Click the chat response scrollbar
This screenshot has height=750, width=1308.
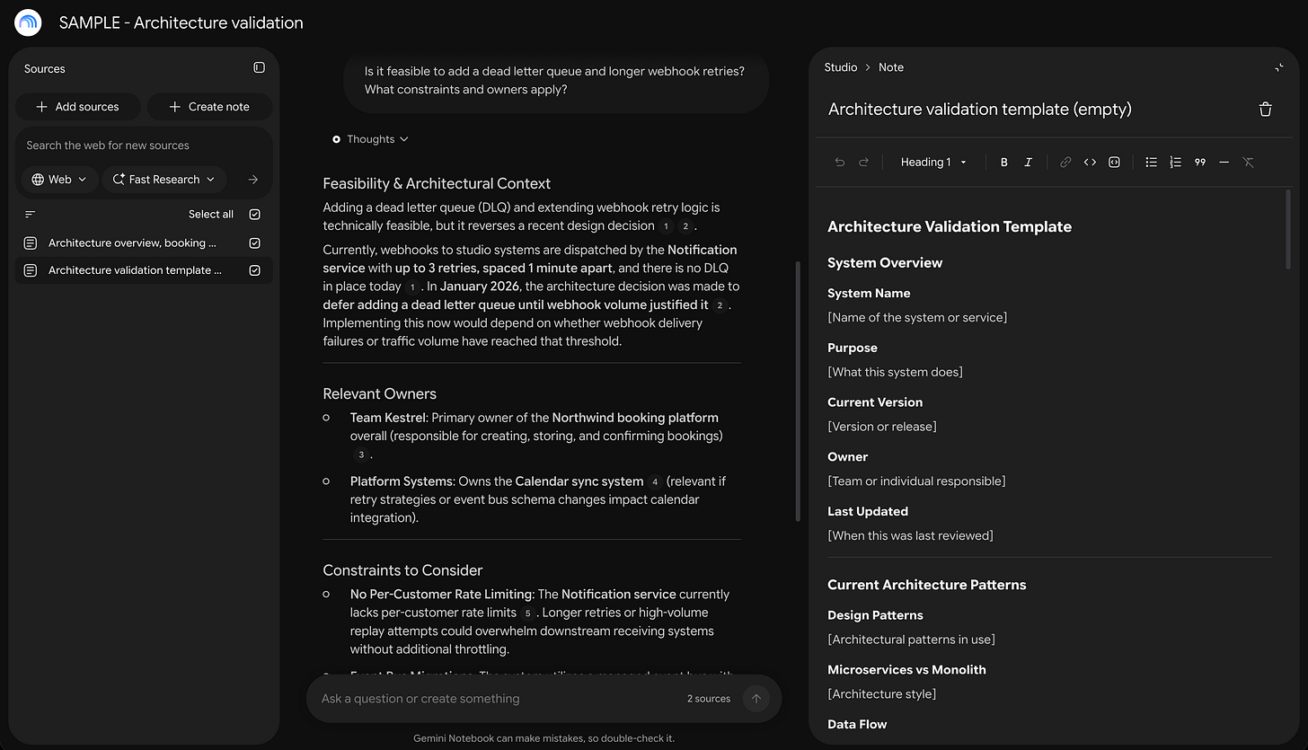[x=798, y=391]
